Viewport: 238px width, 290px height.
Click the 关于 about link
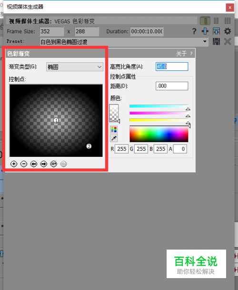[x=181, y=54]
